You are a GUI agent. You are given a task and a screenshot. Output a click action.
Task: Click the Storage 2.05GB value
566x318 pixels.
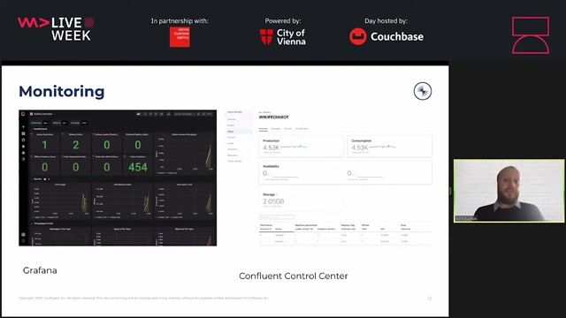pyautogui.click(x=273, y=201)
